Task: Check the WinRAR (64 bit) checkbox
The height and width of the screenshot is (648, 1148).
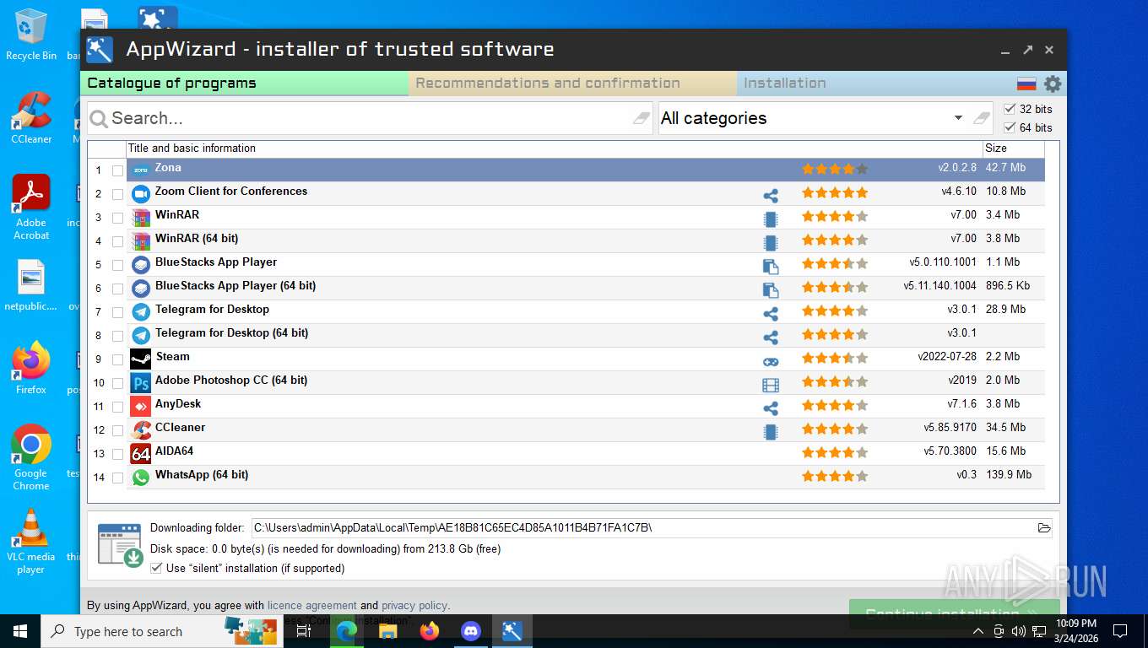Action: point(117,241)
